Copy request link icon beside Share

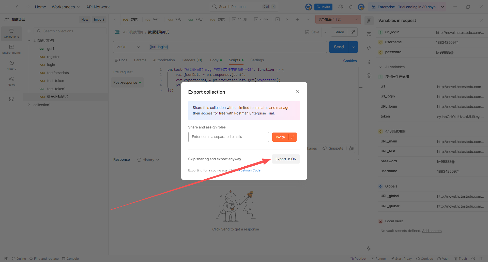point(353,32)
